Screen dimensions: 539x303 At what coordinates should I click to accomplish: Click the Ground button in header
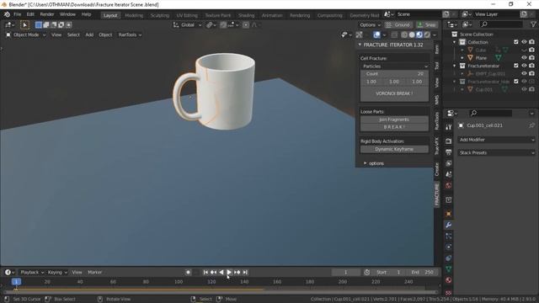point(398,24)
